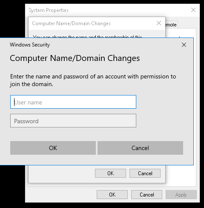Confirm credentials with Windows Security OK button
Image resolution: width=204 pixels, height=208 pixels.
click(x=53, y=148)
